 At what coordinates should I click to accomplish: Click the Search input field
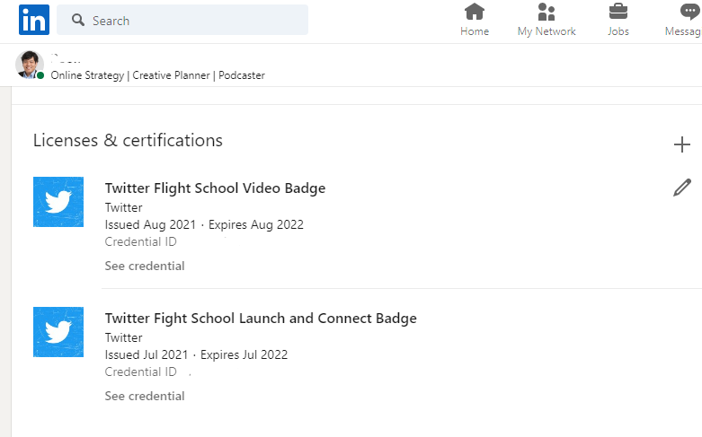(182, 20)
